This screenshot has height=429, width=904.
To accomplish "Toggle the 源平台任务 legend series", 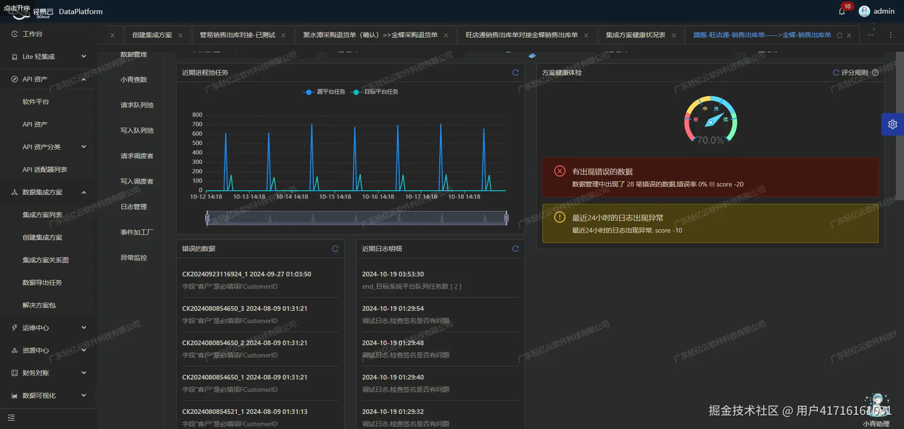I will (324, 92).
